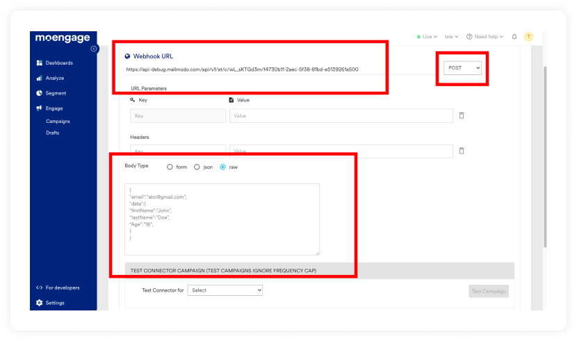Delete the URL parameter row
Viewport: 577px width, 341px height.
[x=462, y=115]
